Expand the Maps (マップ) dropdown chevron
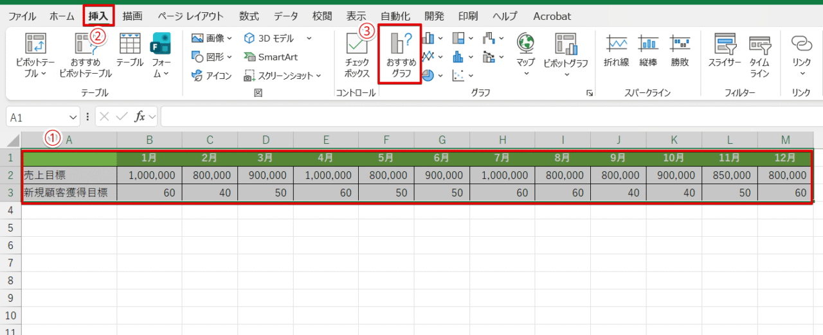This screenshot has width=823, height=335. tap(526, 74)
